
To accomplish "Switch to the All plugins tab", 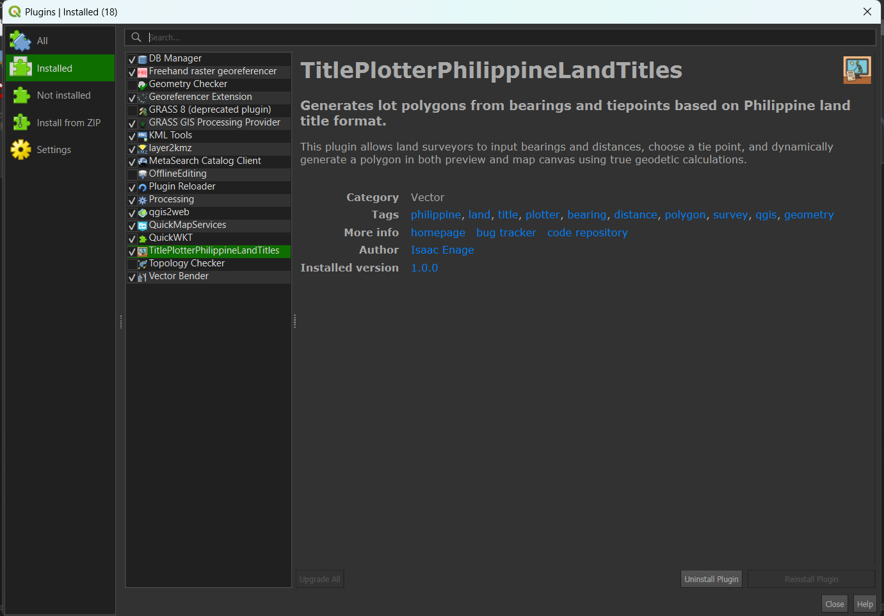I will tap(60, 41).
